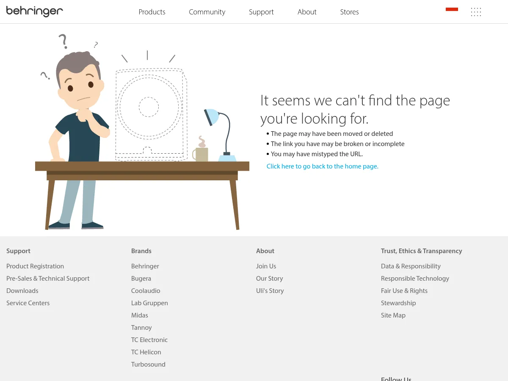The height and width of the screenshot is (381, 508).
Task: Click the Behringer logo in header
Action: [x=35, y=11]
